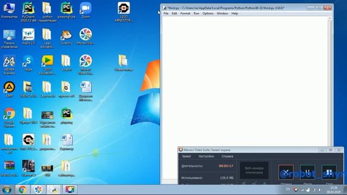Open the Edit menu in IDLE
347x195 pixels.
175,14
